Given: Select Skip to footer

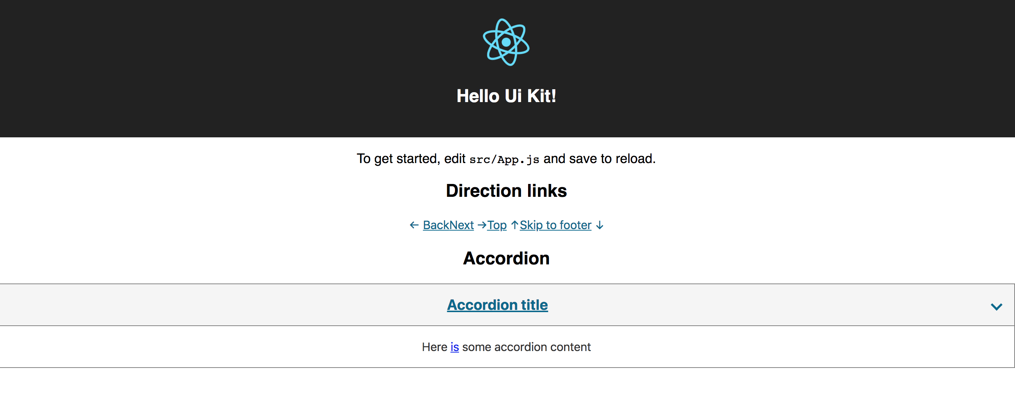Looking at the screenshot, I should [556, 225].
